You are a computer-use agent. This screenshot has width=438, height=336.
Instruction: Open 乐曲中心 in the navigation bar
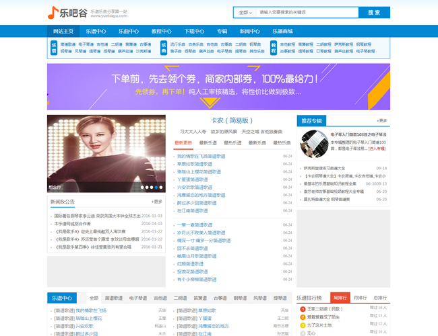129,31
